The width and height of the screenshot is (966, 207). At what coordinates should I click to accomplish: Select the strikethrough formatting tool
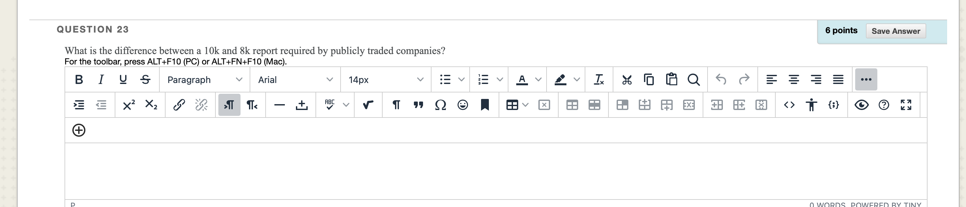pos(146,79)
